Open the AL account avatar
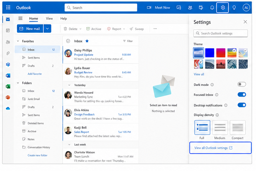The image size is (256, 171). [246, 8]
